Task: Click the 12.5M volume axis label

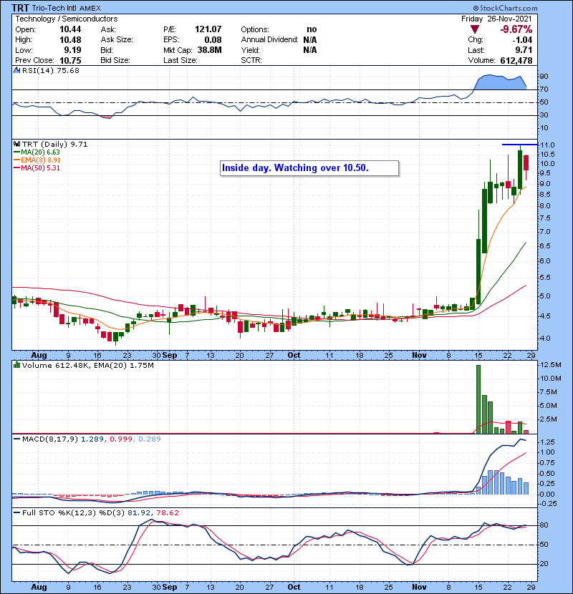Action: coord(551,365)
